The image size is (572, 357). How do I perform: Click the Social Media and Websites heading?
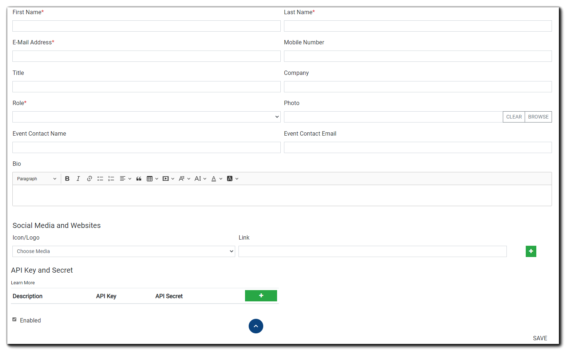click(57, 225)
